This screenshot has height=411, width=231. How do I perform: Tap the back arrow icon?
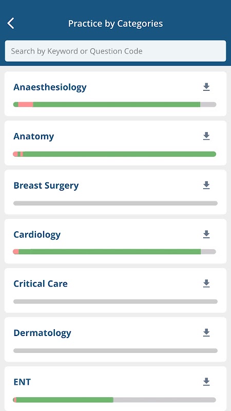pos(10,23)
